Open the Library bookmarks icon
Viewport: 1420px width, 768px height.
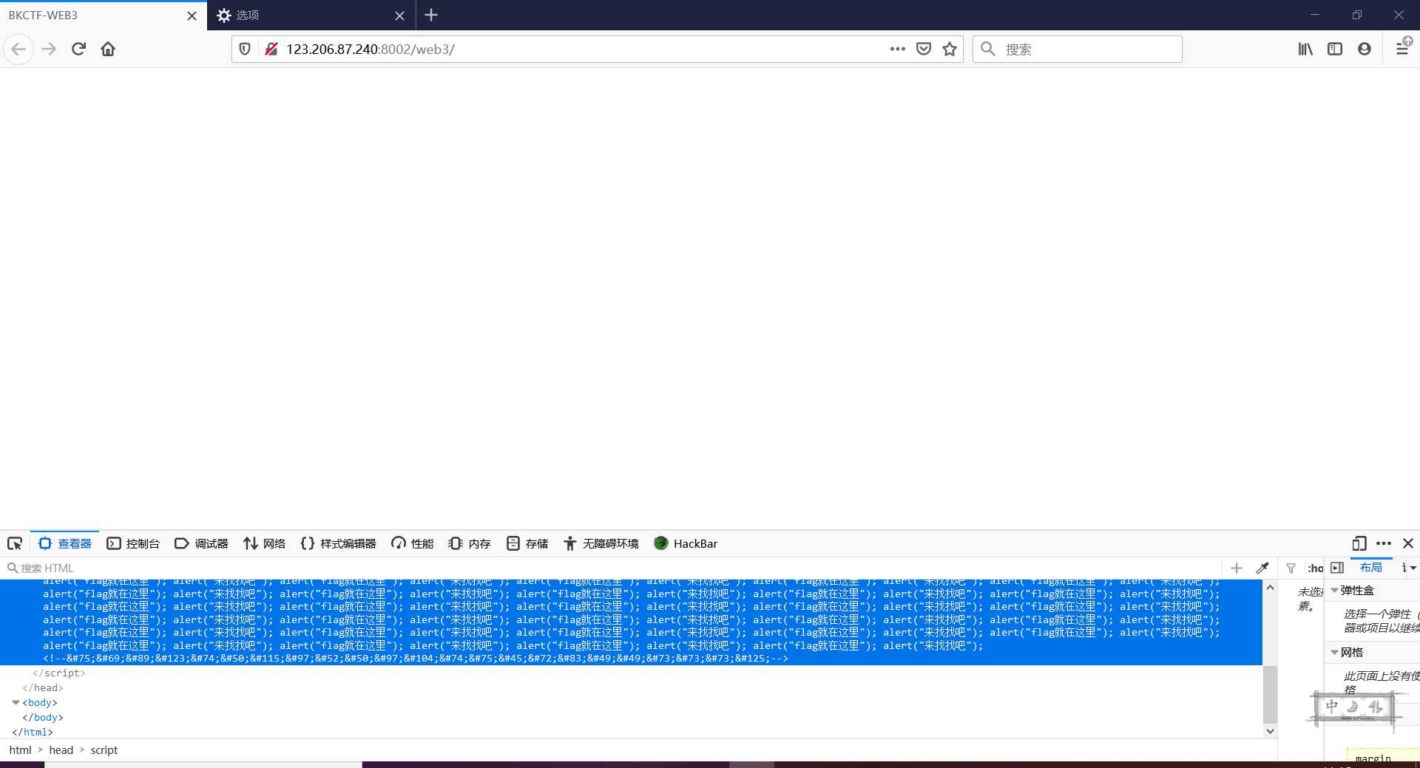coord(1305,49)
